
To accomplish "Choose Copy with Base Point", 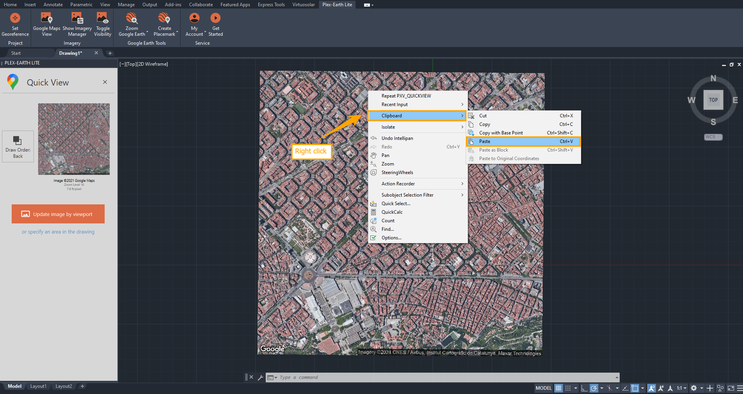I will click(x=524, y=133).
